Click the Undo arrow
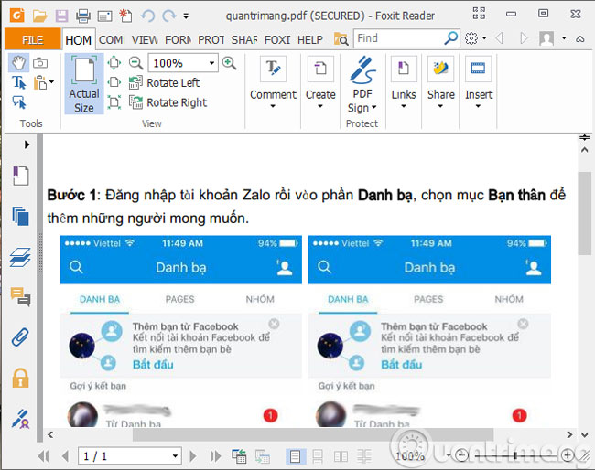Screen dimensions: 595x470 point(147,16)
